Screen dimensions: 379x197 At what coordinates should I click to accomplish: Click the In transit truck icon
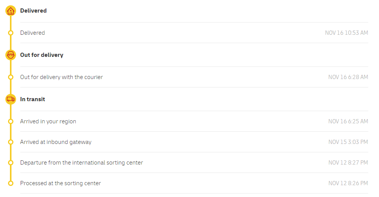tap(11, 99)
